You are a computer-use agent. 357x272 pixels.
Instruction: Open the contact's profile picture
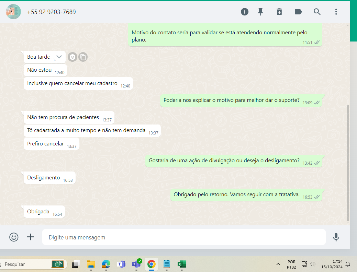click(x=13, y=12)
